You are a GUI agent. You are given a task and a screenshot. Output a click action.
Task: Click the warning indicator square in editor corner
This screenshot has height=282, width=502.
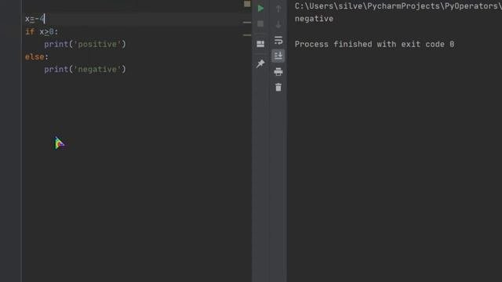point(247,4)
